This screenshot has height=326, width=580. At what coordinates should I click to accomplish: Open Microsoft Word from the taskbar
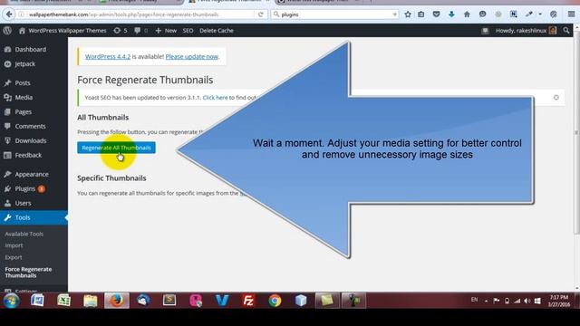37,301
